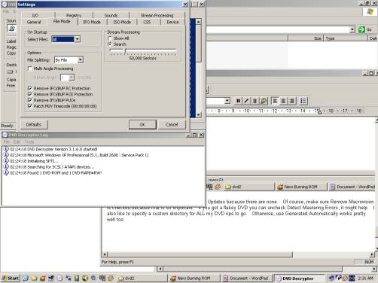Toggle Italic formatting in WordPad toolbar

point(246,101)
